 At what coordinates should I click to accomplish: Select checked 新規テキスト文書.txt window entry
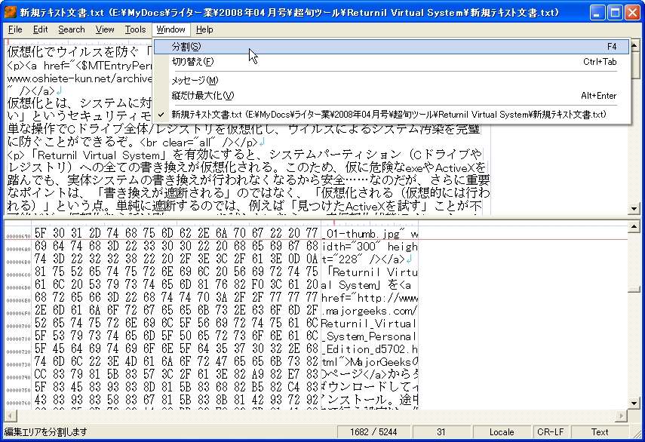[392, 115]
